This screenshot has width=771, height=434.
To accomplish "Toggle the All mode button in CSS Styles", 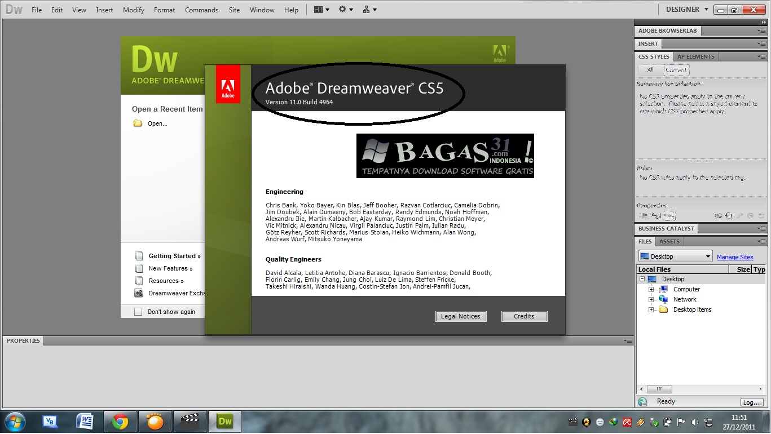I will point(650,70).
